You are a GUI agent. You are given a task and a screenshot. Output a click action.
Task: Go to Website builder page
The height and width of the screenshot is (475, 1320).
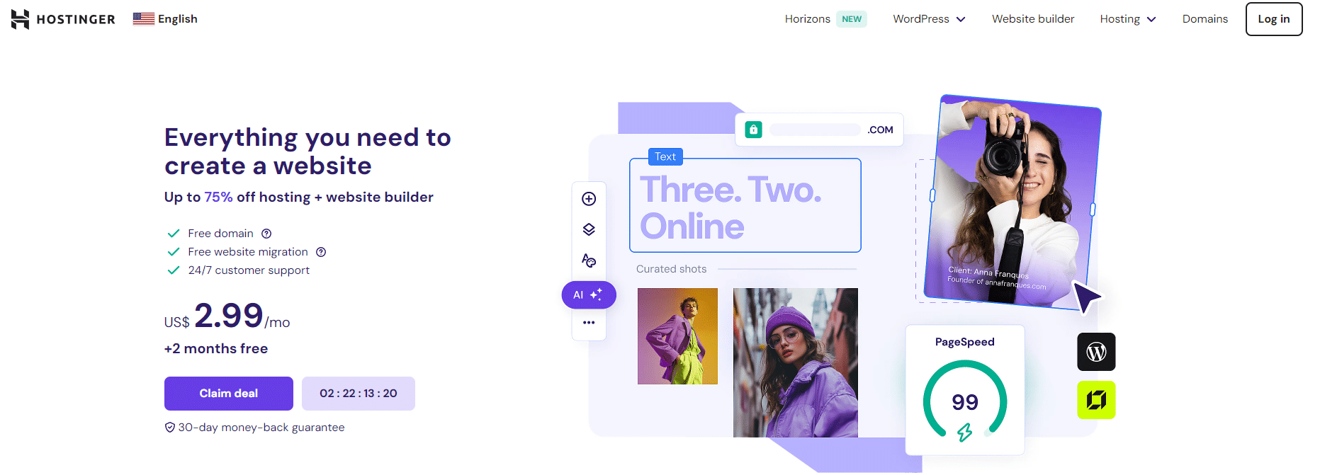pyautogui.click(x=1033, y=19)
